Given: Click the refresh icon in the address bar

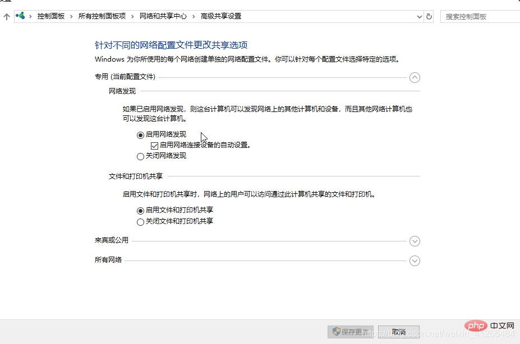Looking at the screenshot, I should [429, 16].
